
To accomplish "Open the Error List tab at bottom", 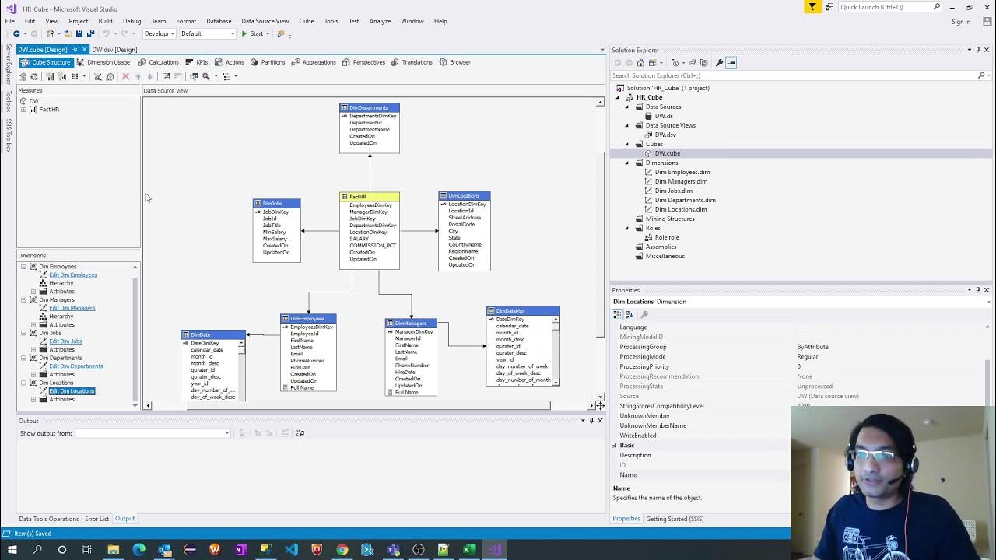I will [97, 519].
